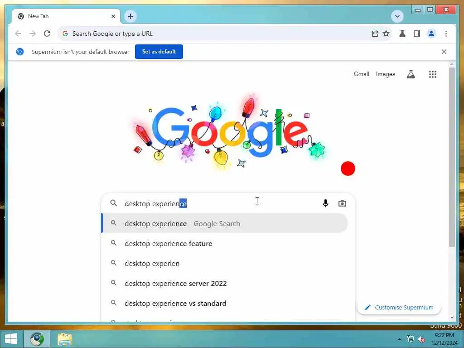Screen dimensions: 464x348
Task: Open the Images link
Action: (x=385, y=74)
